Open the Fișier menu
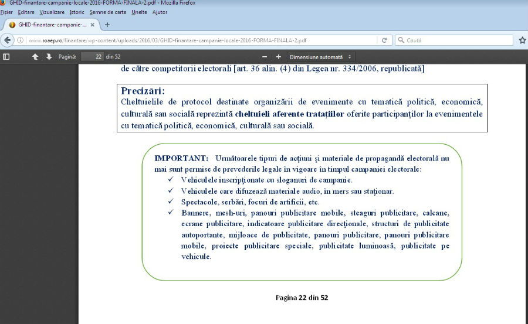 point(6,12)
